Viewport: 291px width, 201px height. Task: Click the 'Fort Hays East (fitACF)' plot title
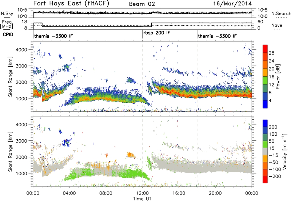[71, 3]
